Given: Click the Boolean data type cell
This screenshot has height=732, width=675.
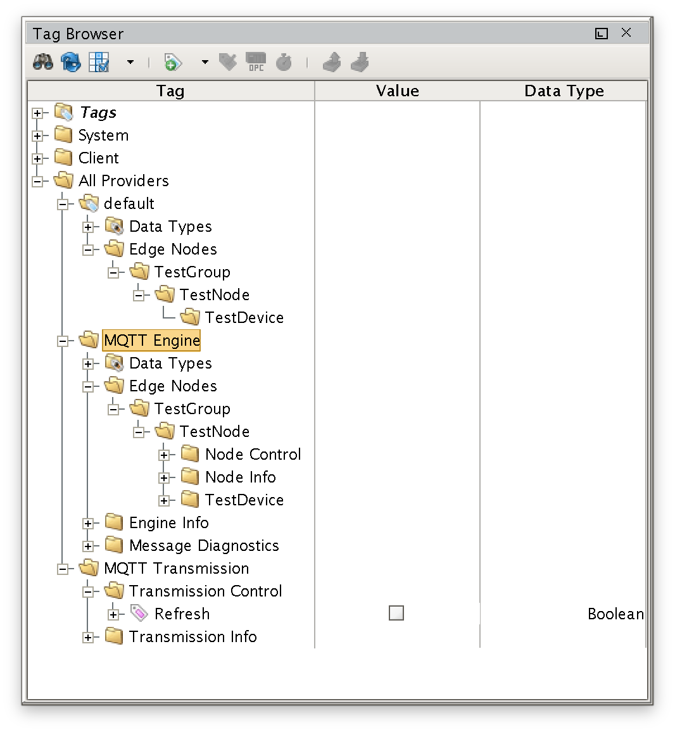Looking at the screenshot, I should pos(564,614).
